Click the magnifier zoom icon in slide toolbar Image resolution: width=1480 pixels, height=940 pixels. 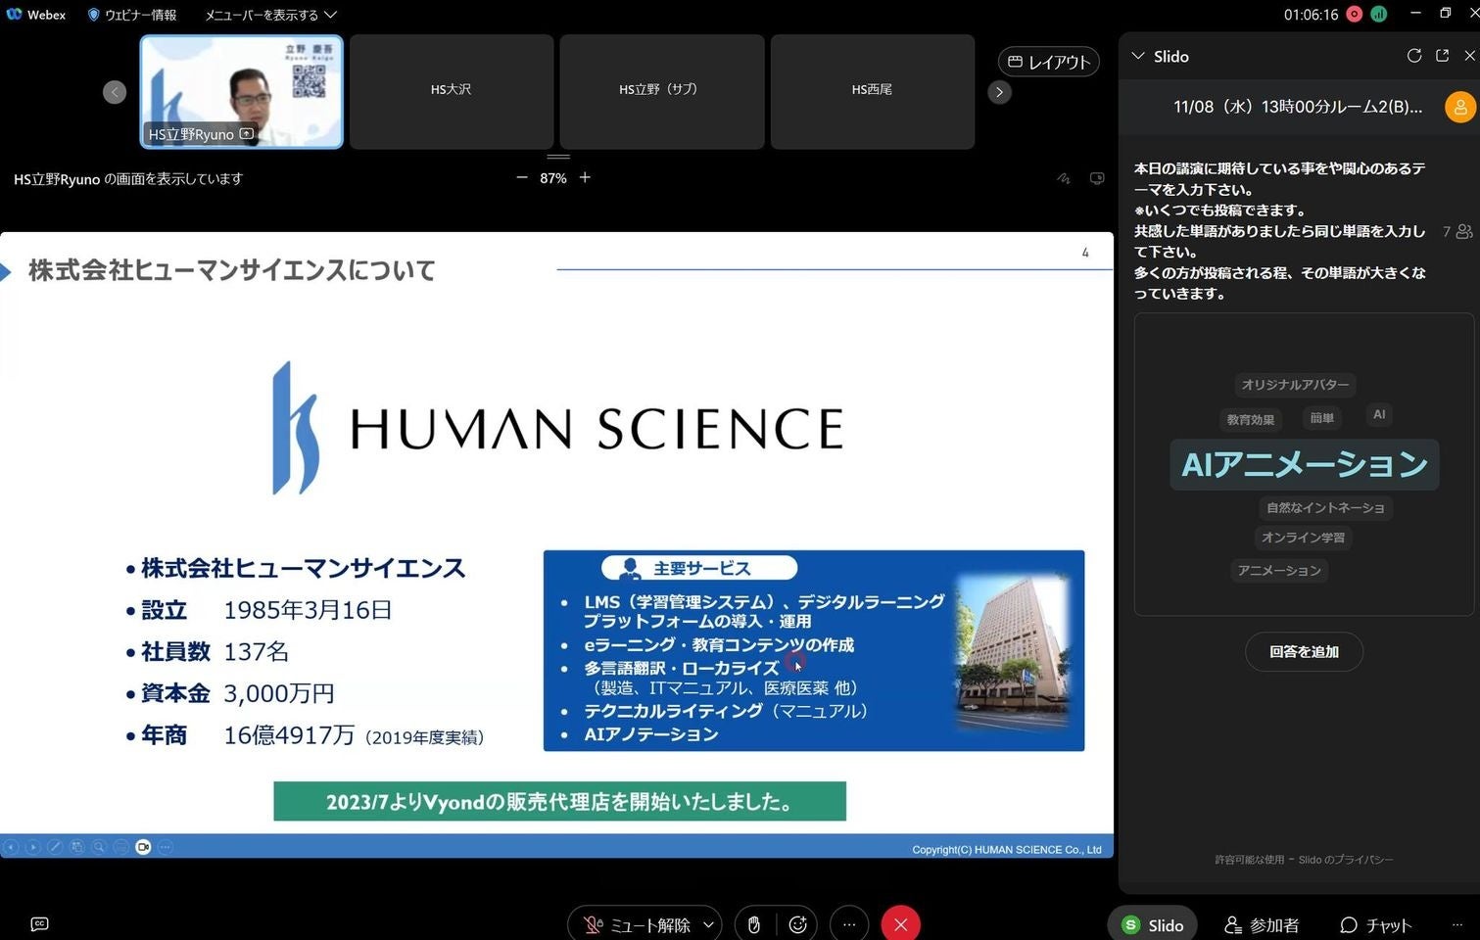(x=99, y=847)
